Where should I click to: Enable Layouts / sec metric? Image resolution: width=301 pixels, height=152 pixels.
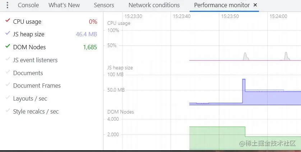(x=8, y=98)
